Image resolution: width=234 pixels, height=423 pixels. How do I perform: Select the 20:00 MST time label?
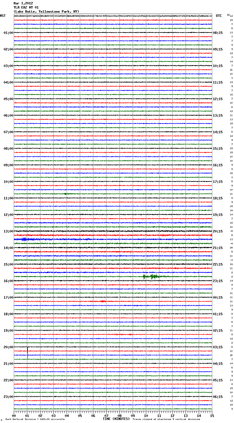click(8, 347)
